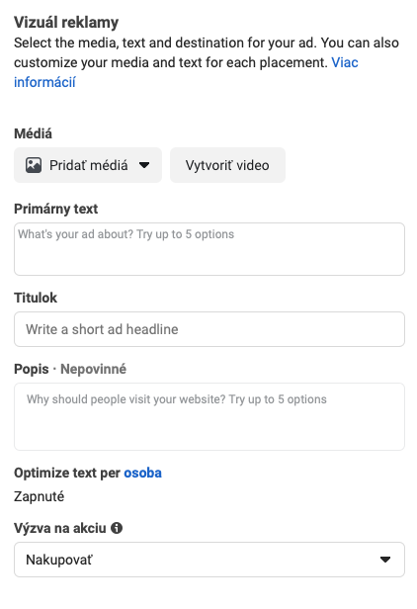
Task: Click the Zapnuté status text
Action: (40, 496)
